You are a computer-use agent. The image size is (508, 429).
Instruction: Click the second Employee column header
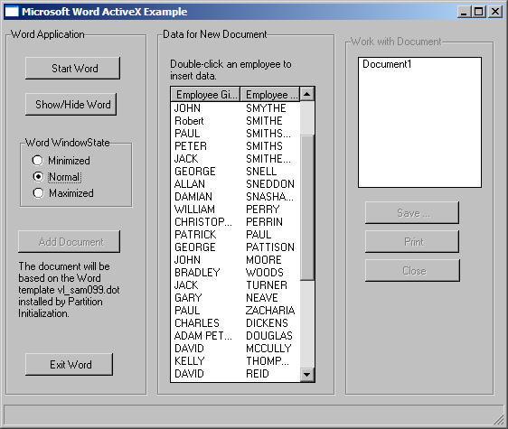pos(270,94)
